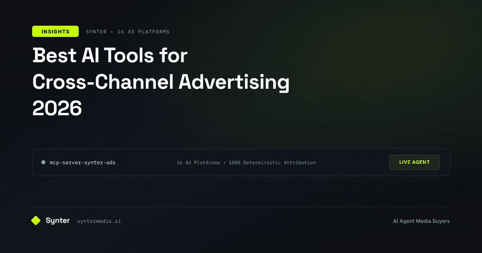The width and height of the screenshot is (482, 253).
Task: Click the LIVE AGENT button
Action: pyautogui.click(x=415, y=162)
